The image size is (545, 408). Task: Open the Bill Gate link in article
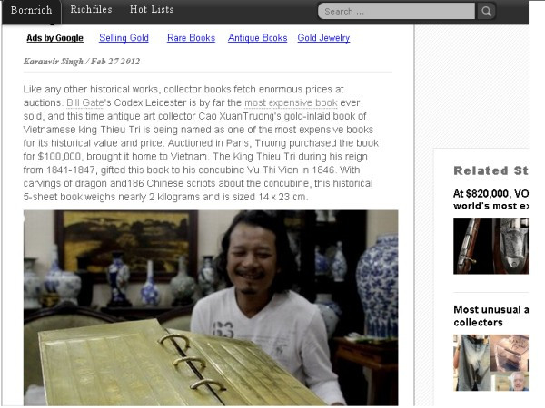85,103
